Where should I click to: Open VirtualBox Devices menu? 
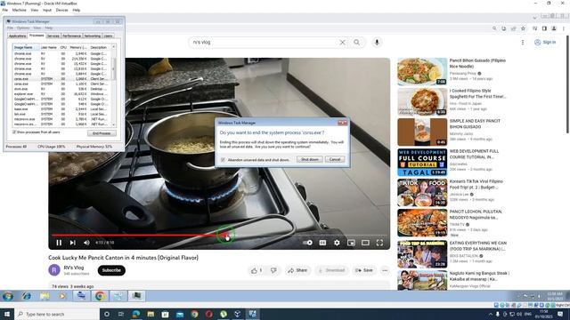61,10
